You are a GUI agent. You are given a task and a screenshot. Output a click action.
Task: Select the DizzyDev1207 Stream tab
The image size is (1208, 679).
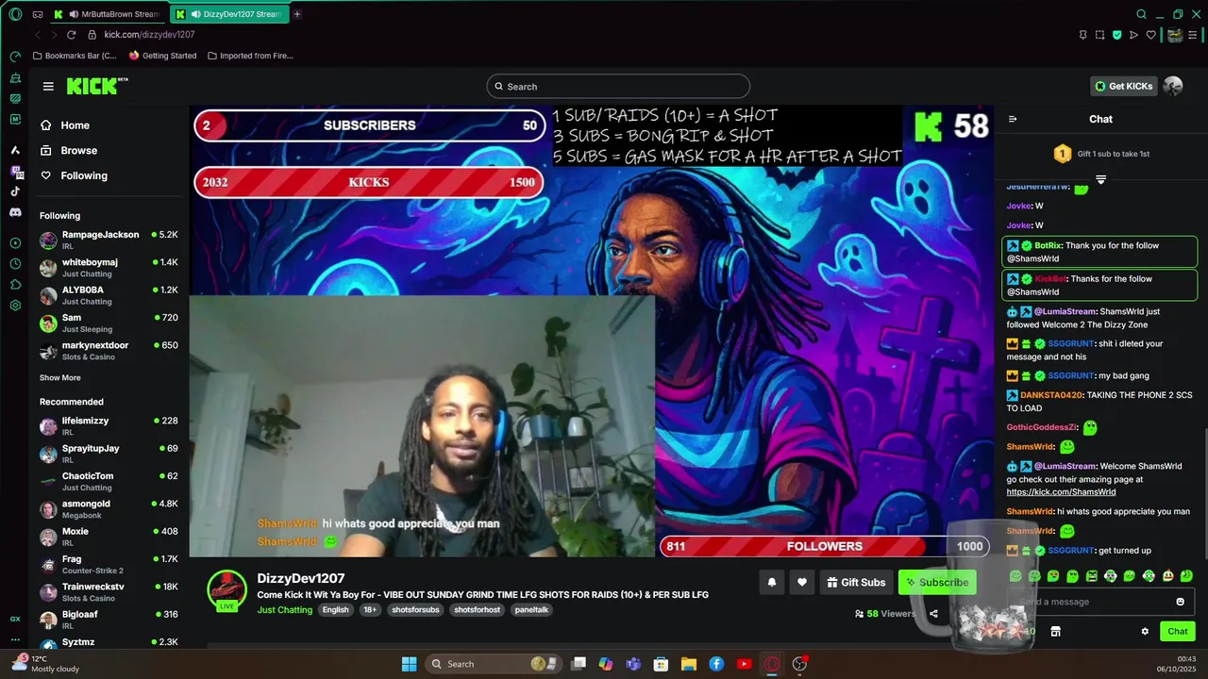[228, 14]
